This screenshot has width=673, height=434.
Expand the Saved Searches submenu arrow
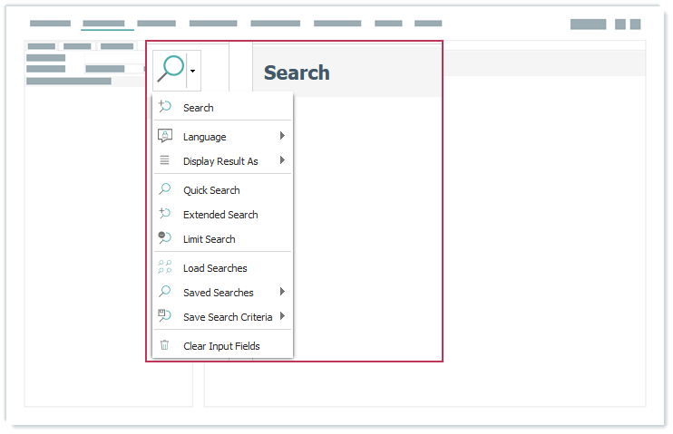(282, 292)
